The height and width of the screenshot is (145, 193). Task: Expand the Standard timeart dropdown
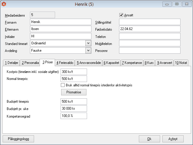[x=88, y=43]
